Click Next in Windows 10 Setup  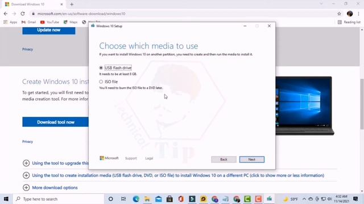251,159
